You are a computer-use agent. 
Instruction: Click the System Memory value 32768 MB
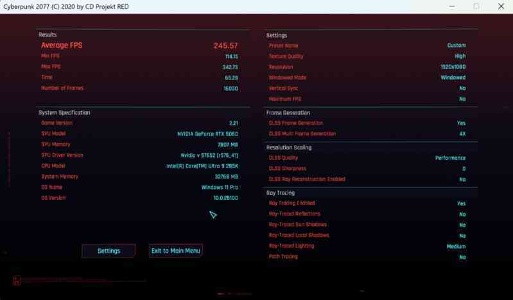[x=227, y=177]
